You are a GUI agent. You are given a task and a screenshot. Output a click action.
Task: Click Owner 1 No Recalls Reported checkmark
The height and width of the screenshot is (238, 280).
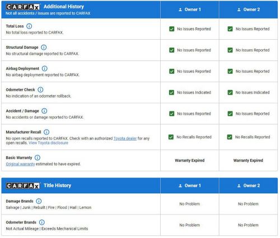(171, 137)
